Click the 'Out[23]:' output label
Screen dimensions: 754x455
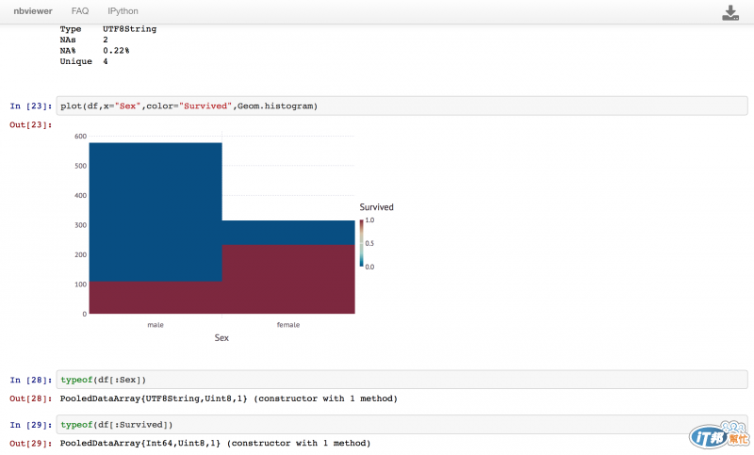click(31, 125)
